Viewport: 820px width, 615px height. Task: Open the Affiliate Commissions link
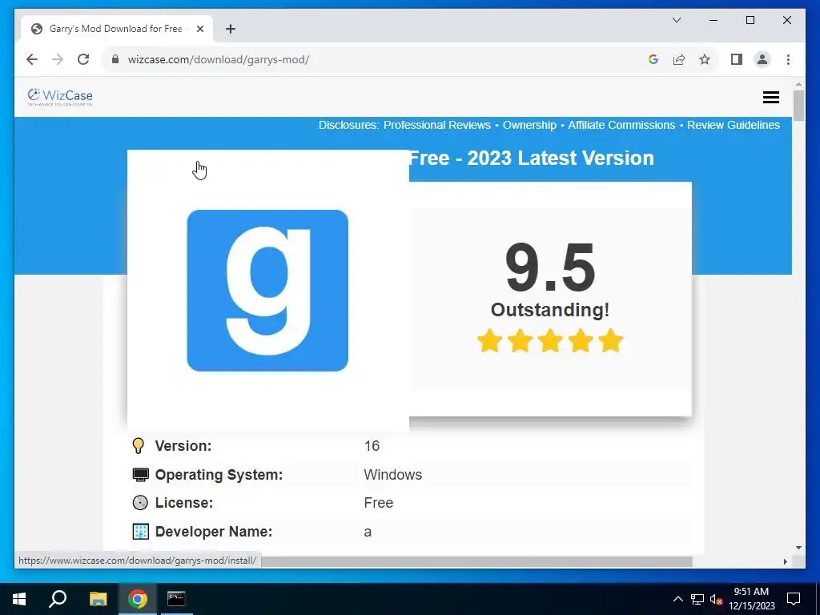[621, 125]
